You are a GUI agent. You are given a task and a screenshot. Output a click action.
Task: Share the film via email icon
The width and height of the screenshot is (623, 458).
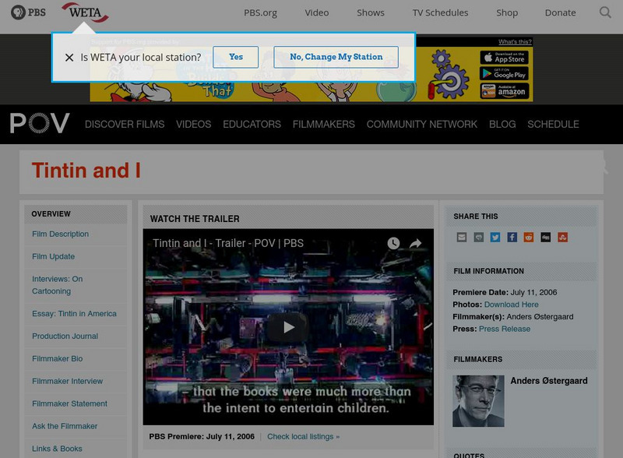(462, 237)
